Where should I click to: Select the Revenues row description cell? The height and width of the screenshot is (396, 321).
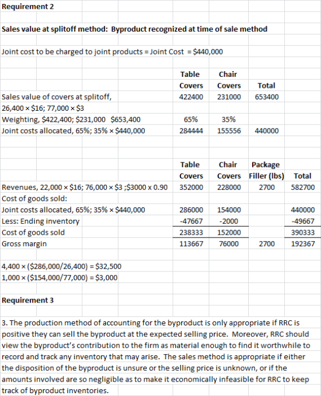point(85,188)
